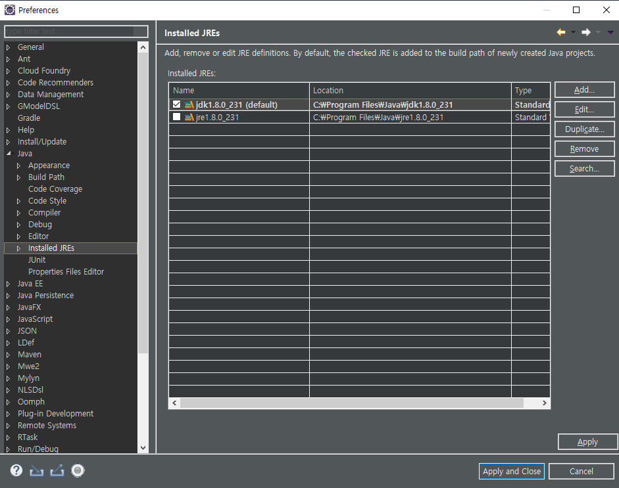Screen dimensions: 619x488
Task: Click the tree vertical scrollbar thumb
Action: (143, 203)
